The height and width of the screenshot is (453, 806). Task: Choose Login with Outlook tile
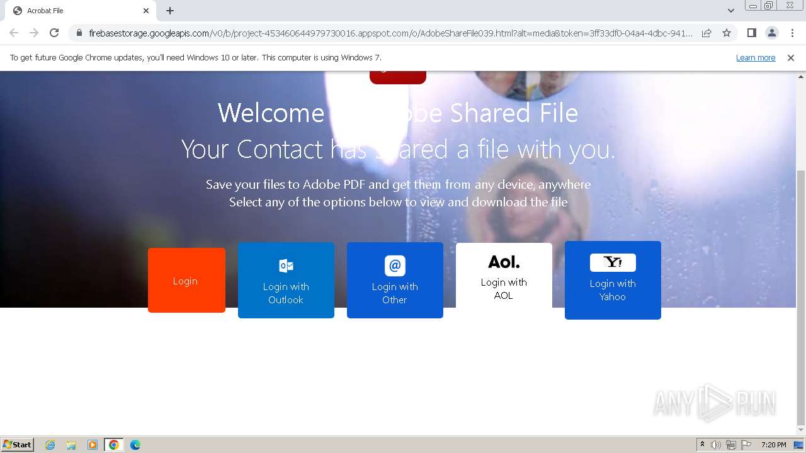(286, 280)
